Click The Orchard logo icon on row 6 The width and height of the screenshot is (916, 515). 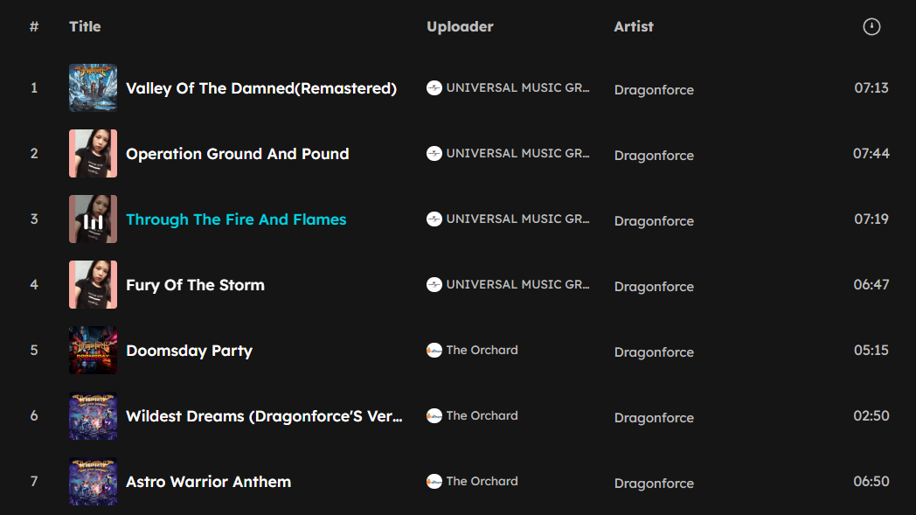[x=434, y=415]
